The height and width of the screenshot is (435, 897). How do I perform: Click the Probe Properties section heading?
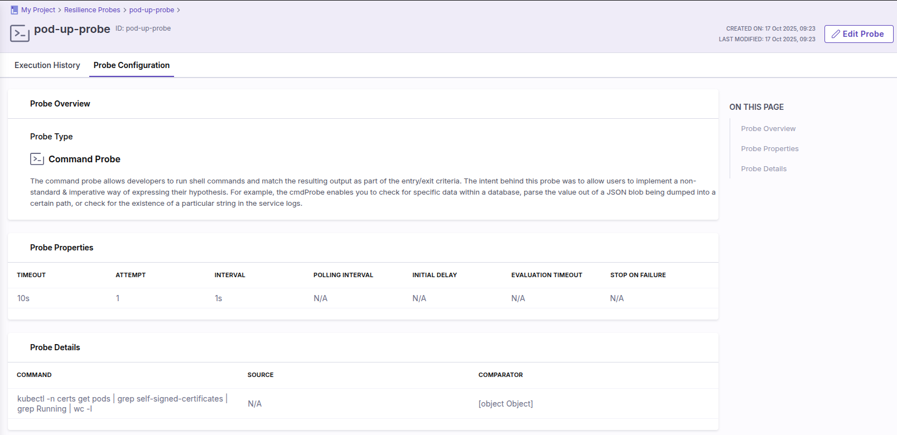pyautogui.click(x=62, y=248)
